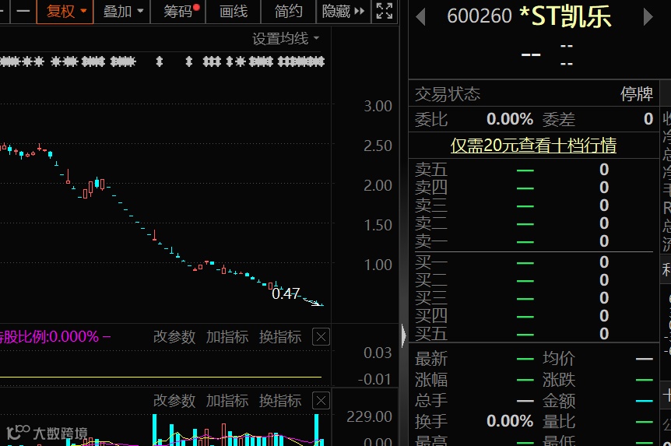This screenshot has width=671, height=446.
Task: Click the 卖五 order book row
Action: point(534,170)
